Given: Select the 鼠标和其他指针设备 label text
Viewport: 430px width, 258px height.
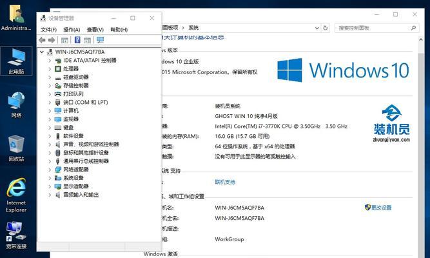Looking at the screenshot, I should pos(86,153).
